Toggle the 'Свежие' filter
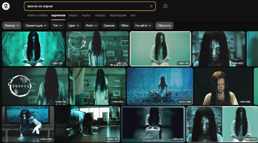This screenshot has width=258, height=143. pos(109,26)
